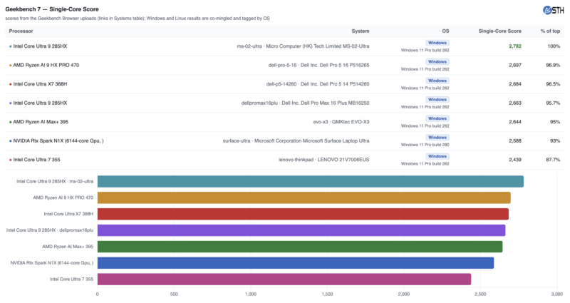Click the 2,697 score value
The image size is (570, 303).
click(515, 65)
